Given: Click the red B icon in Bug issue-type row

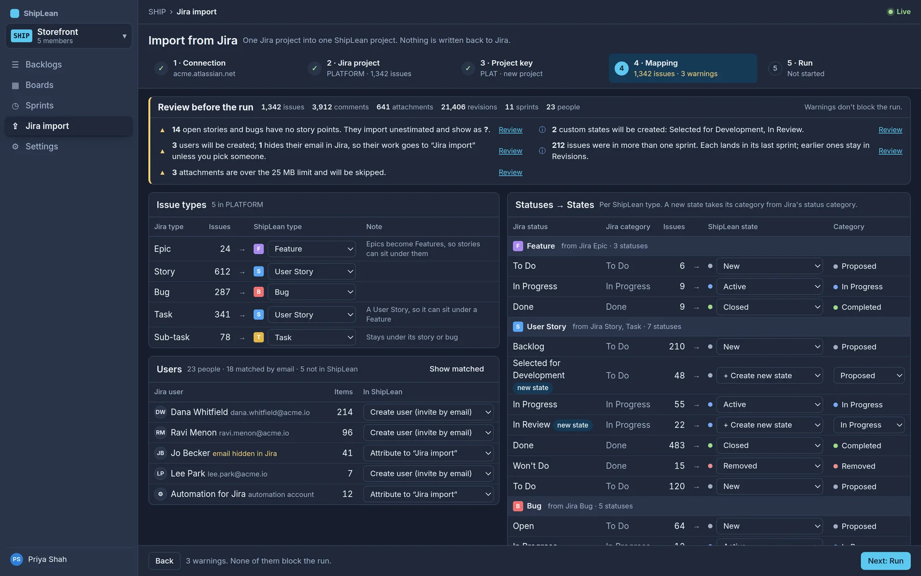Looking at the screenshot, I should pyautogui.click(x=258, y=292).
